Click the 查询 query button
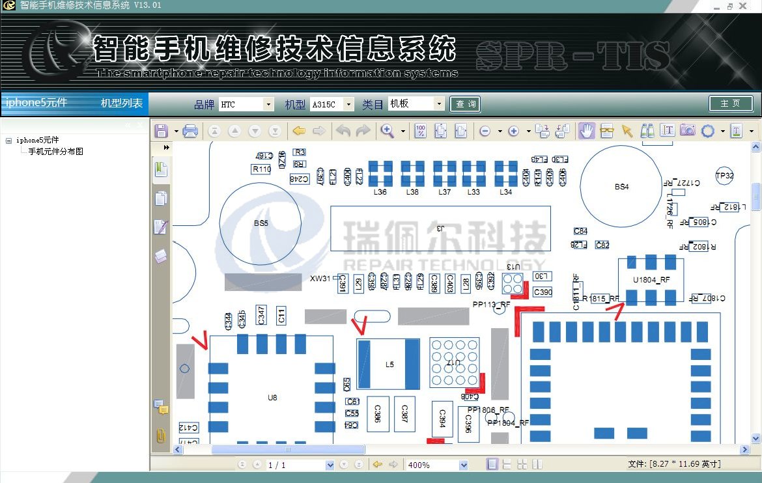The image size is (762, 483). coord(465,104)
